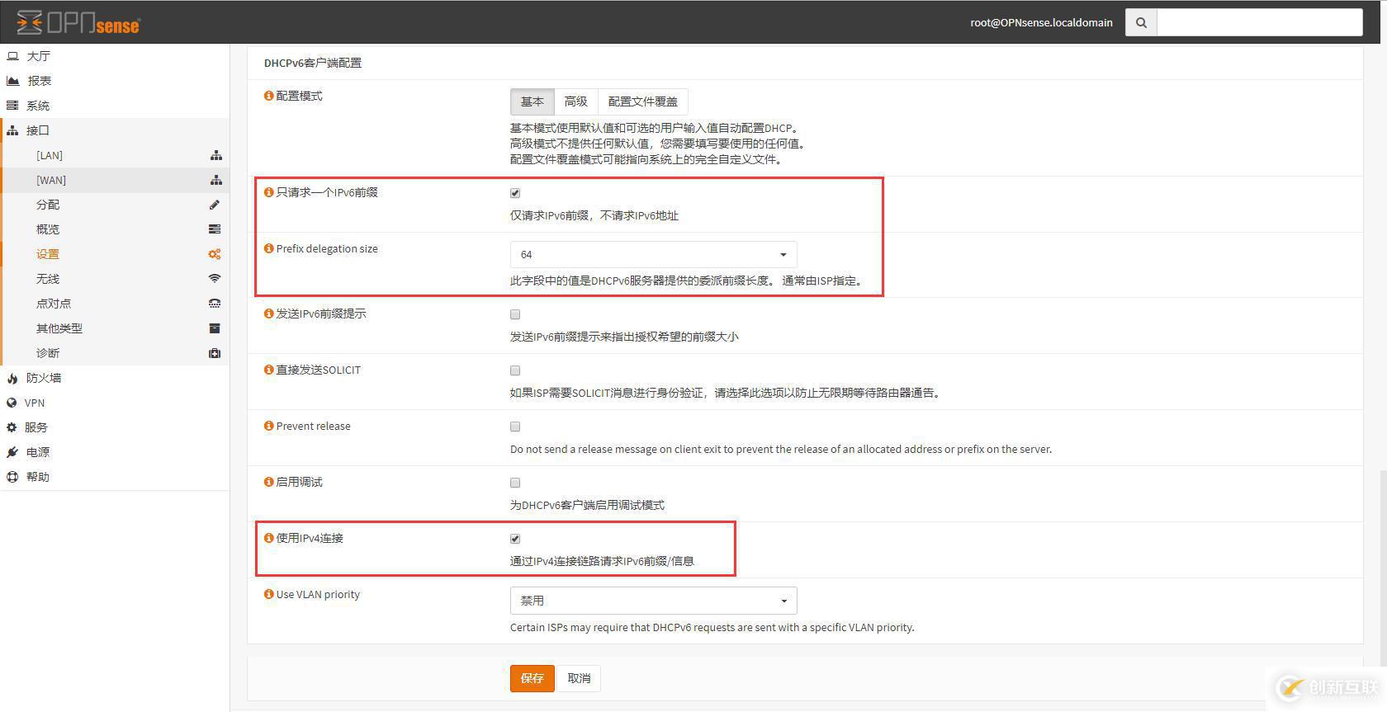The image size is (1387, 712).
Task: Click the info icon next to Use VLAN priority
Action: [268, 594]
